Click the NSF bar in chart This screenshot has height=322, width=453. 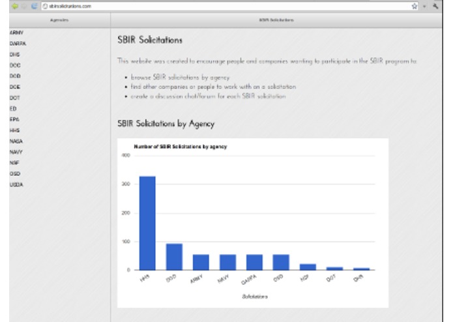[x=308, y=267]
